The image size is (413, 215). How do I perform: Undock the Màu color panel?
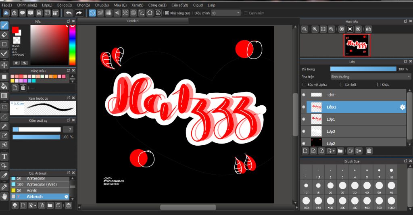[x=68, y=21]
